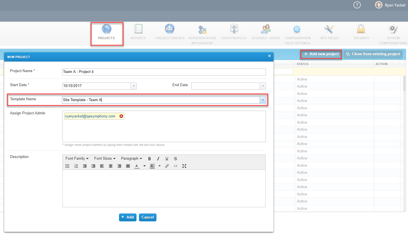Open the Start Date picker dropdown

134,86
